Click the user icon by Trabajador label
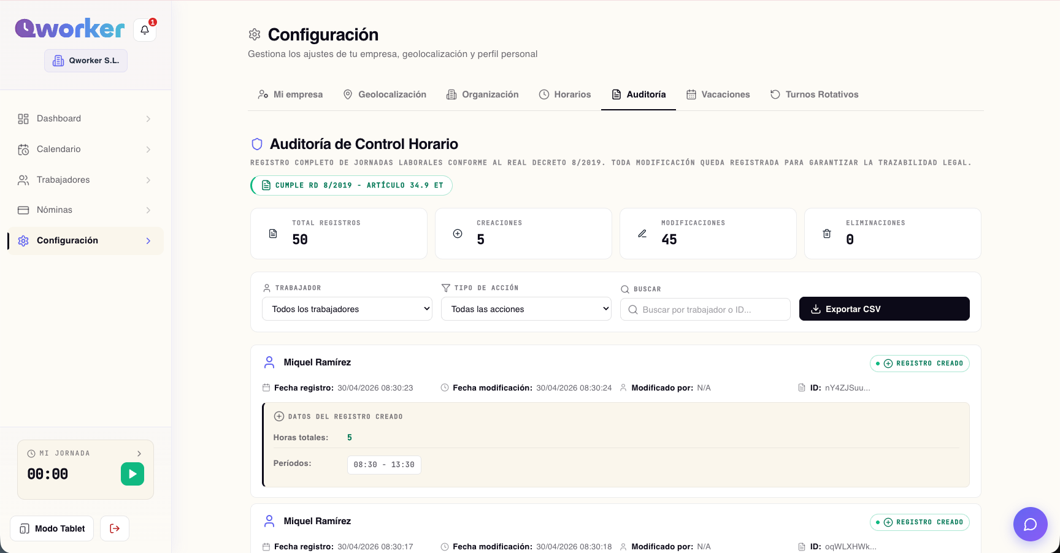This screenshot has height=553, width=1060. 267,288
